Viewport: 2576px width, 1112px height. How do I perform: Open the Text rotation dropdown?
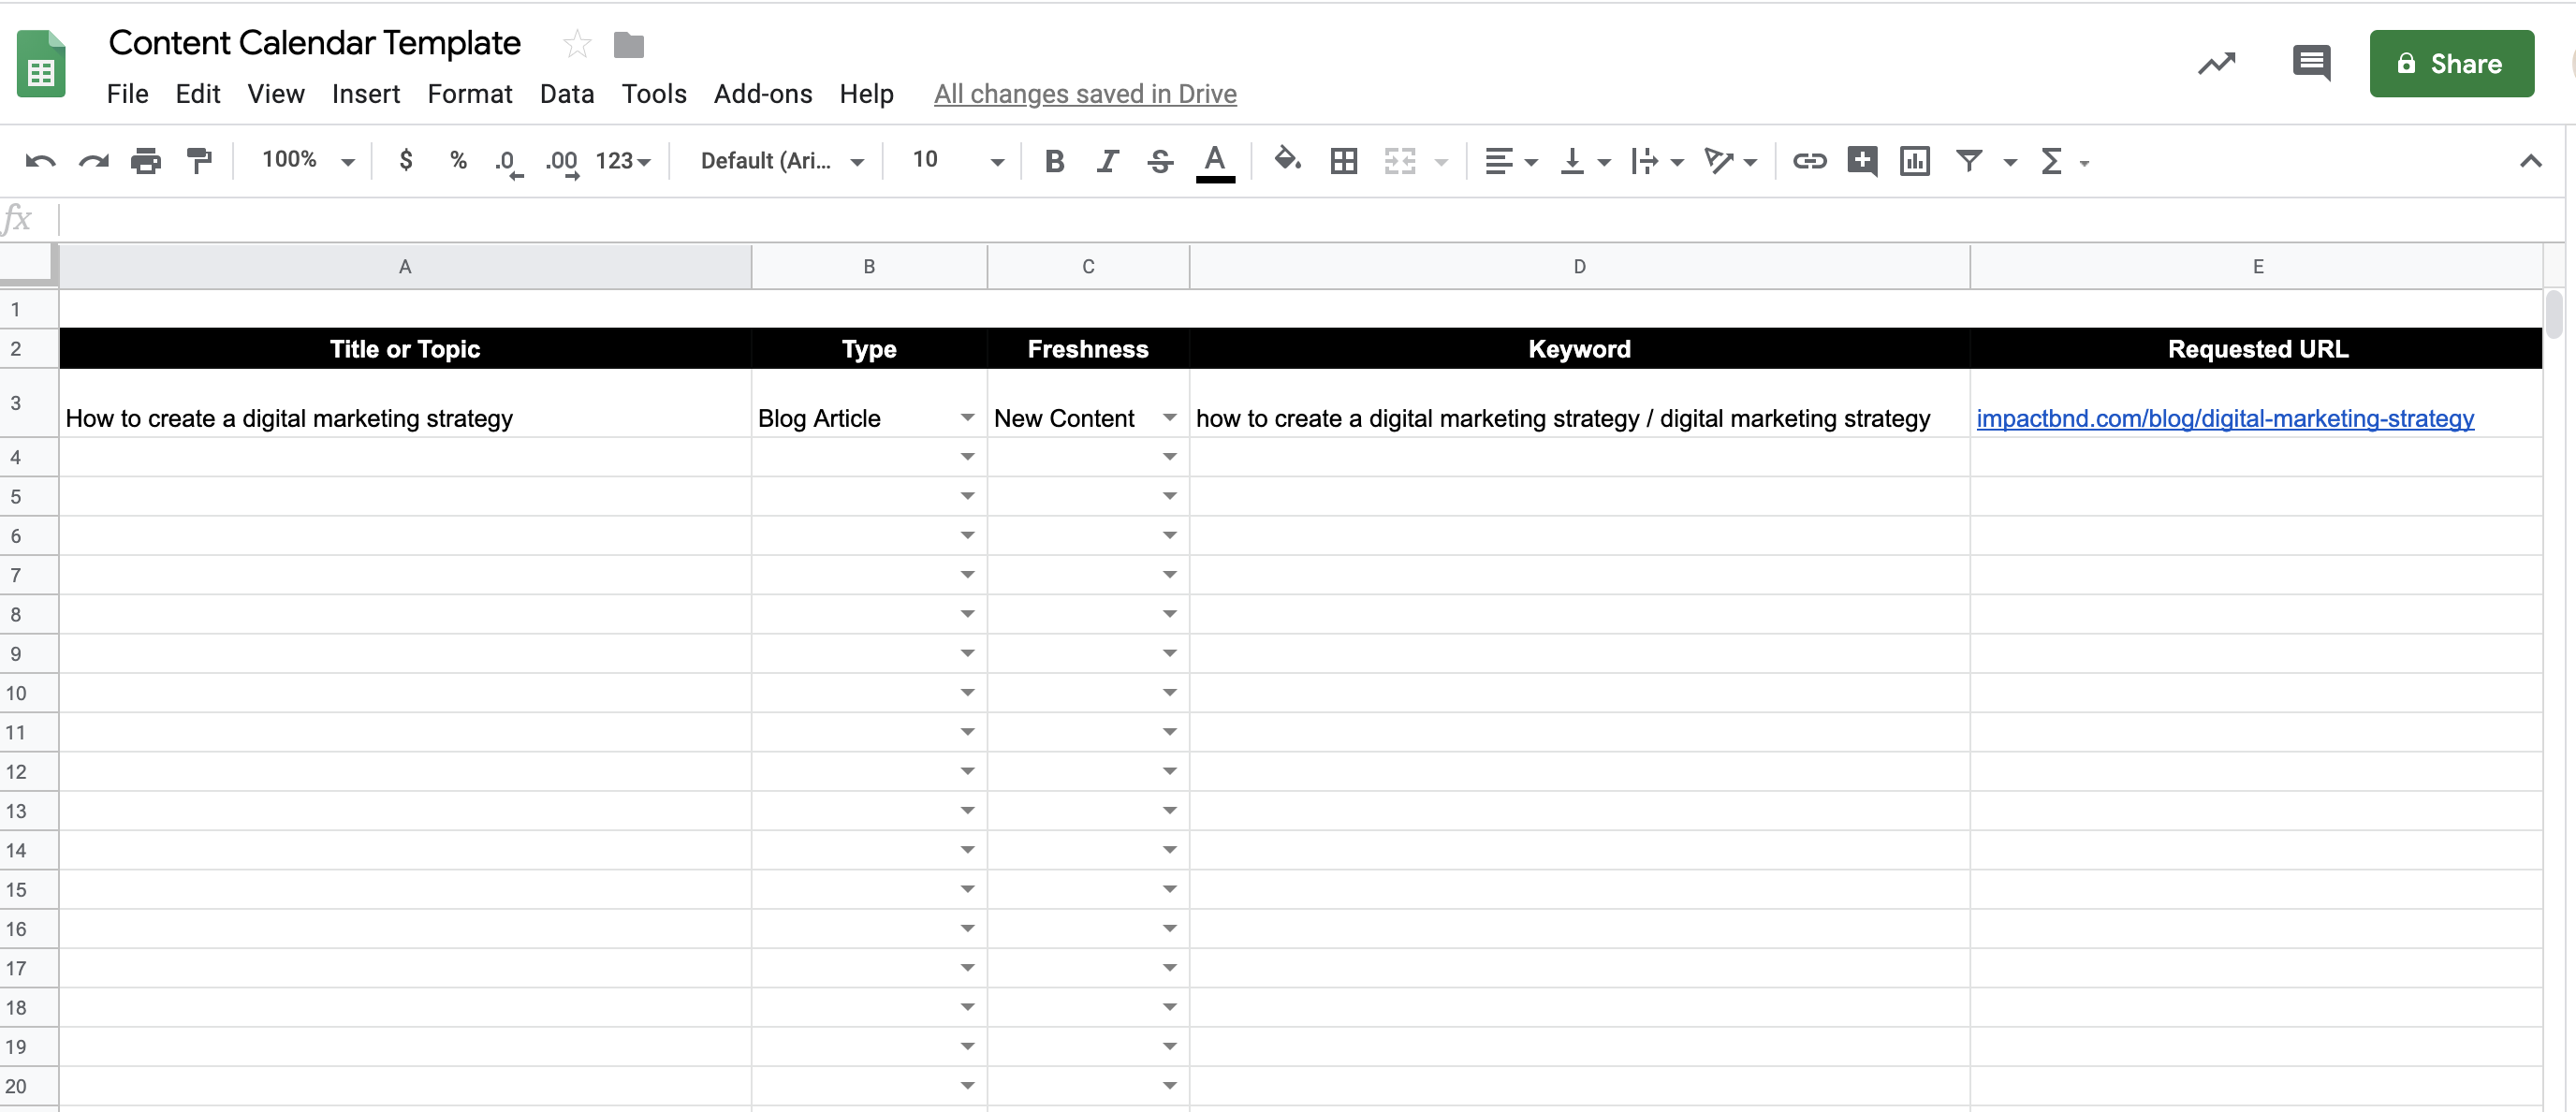[x=1730, y=161]
